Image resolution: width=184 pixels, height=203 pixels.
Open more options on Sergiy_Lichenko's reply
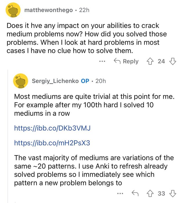click(120, 193)
